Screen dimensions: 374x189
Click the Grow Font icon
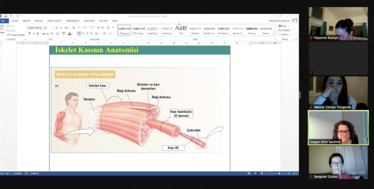pyautogui.click(x=57, y=28)
